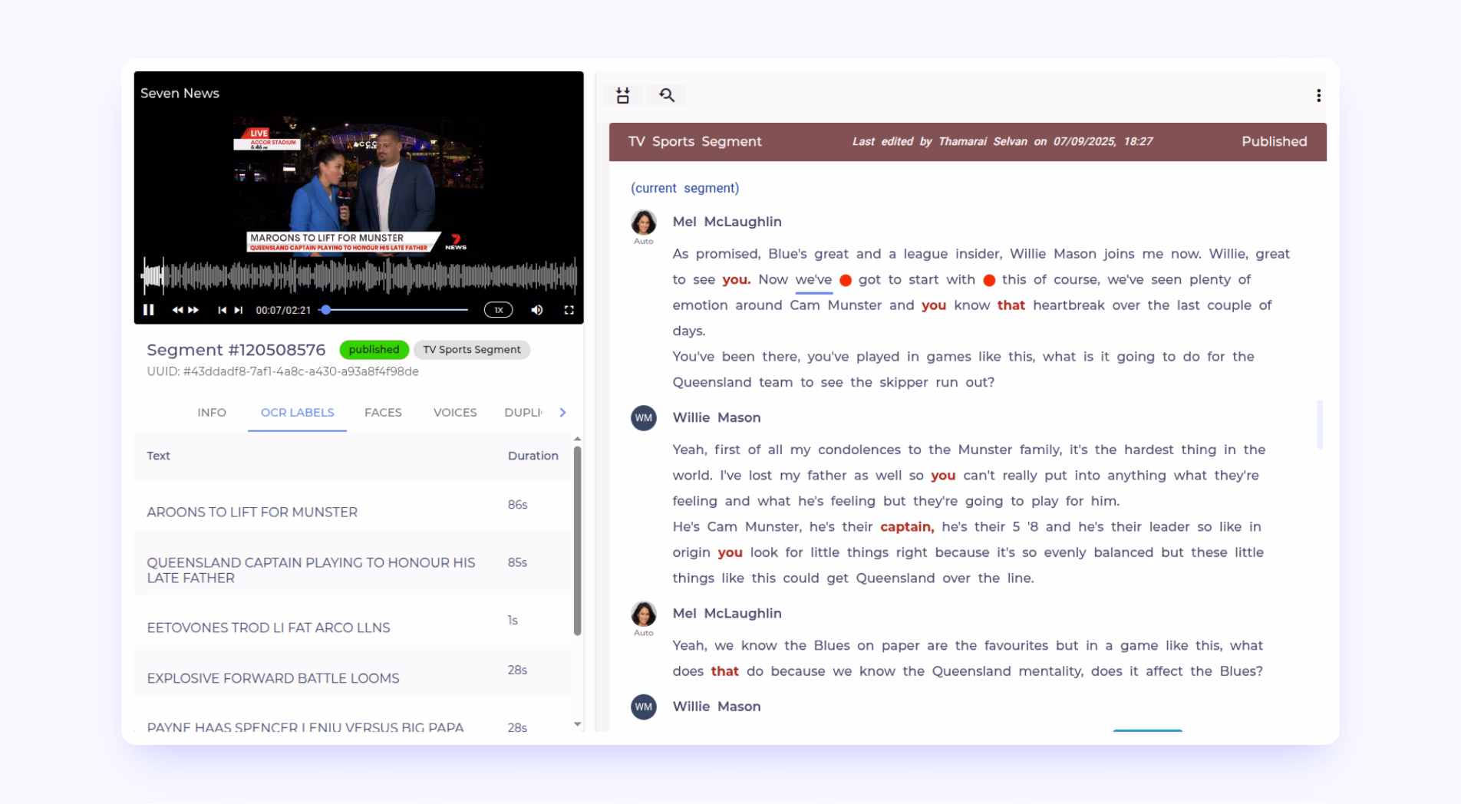Click the (current segment) link
Image resolution: width=1461 pixels, height=804 pixels.
[684, 188]
